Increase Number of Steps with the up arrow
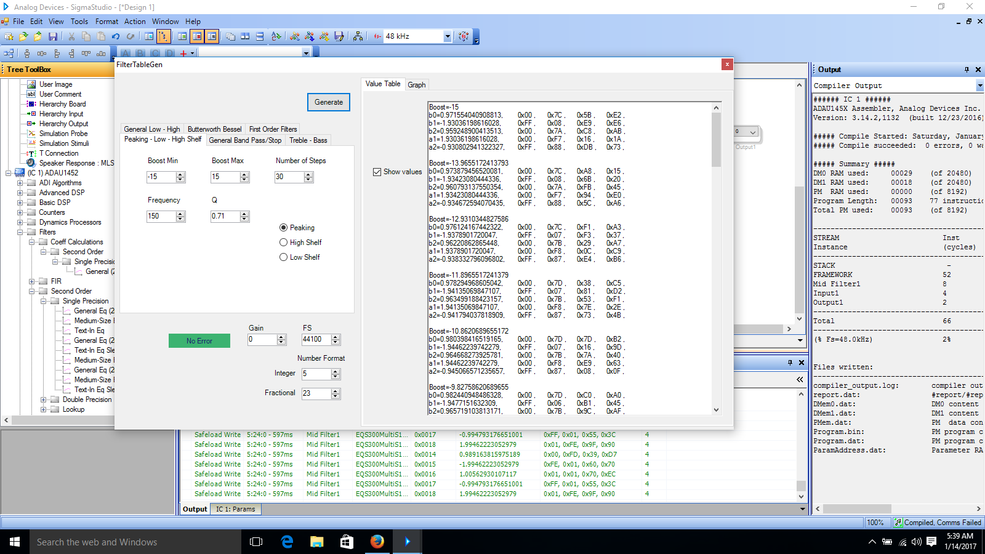The width and height of the screenshot is (985, 554). (308, 174)
